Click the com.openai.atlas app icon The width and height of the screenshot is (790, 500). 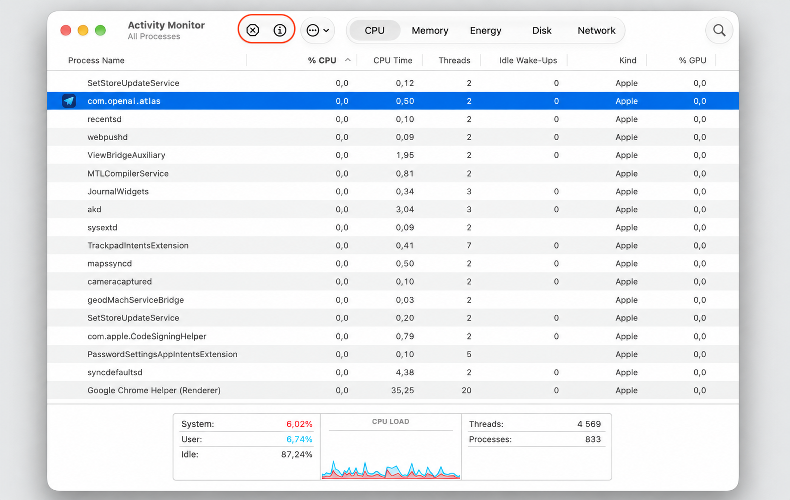point(69,101)
